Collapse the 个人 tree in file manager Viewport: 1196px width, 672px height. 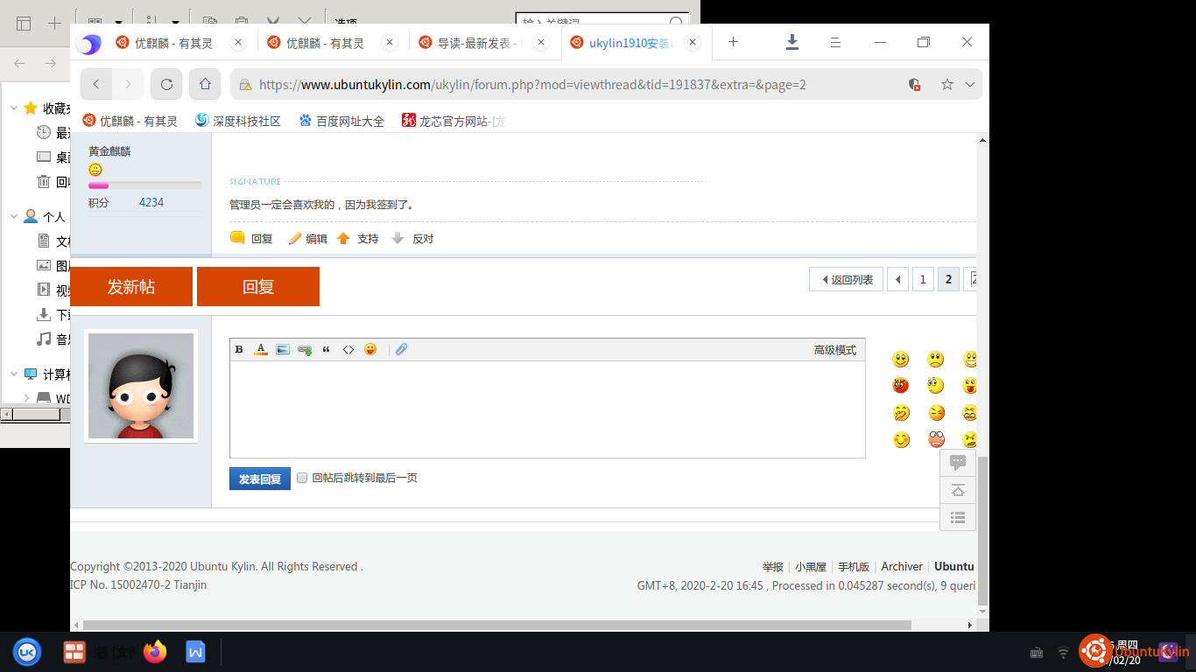coord(14,216)
